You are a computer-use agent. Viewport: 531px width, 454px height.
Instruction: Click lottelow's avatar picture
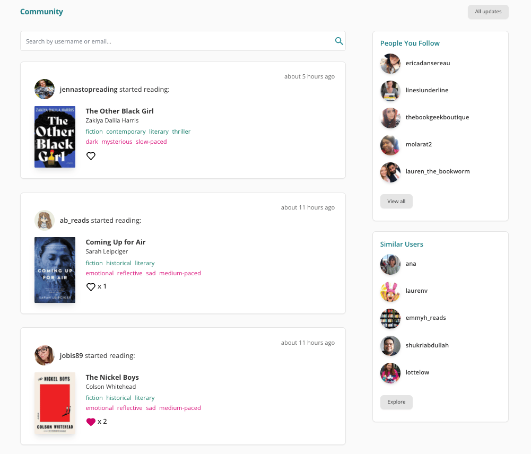[390, 373]
